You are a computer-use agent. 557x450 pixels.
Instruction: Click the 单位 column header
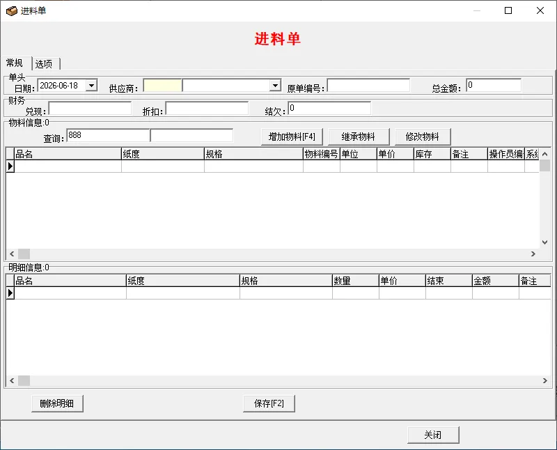click(x=359, y=154)
